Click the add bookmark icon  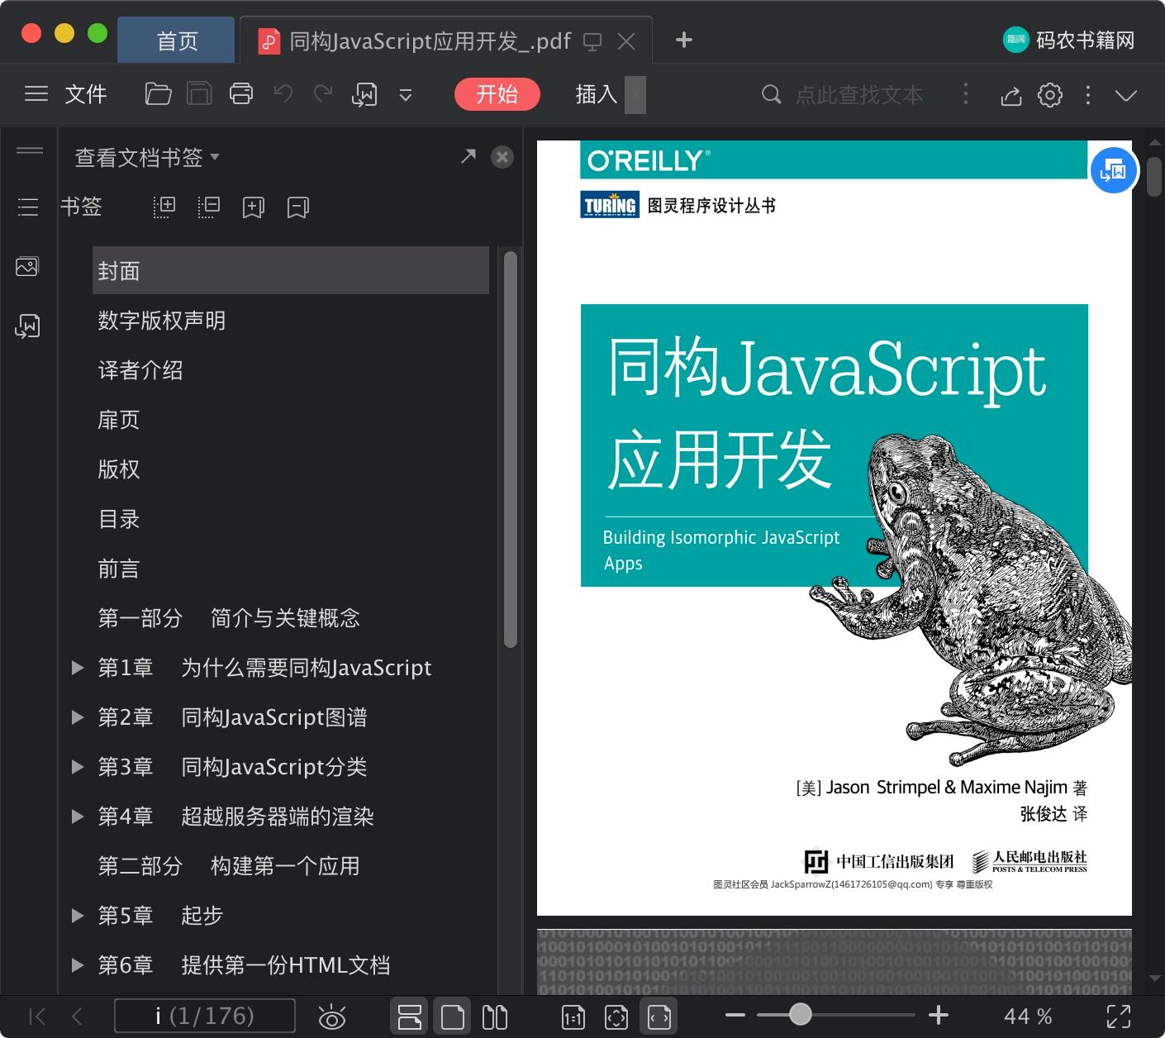253,207
